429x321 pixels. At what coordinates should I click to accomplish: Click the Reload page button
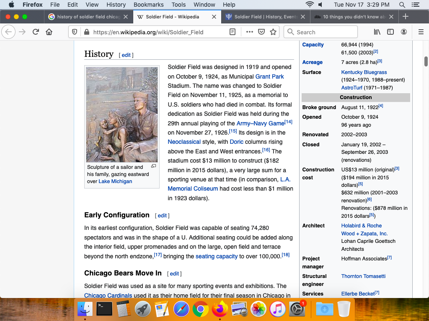click(36, 32)
